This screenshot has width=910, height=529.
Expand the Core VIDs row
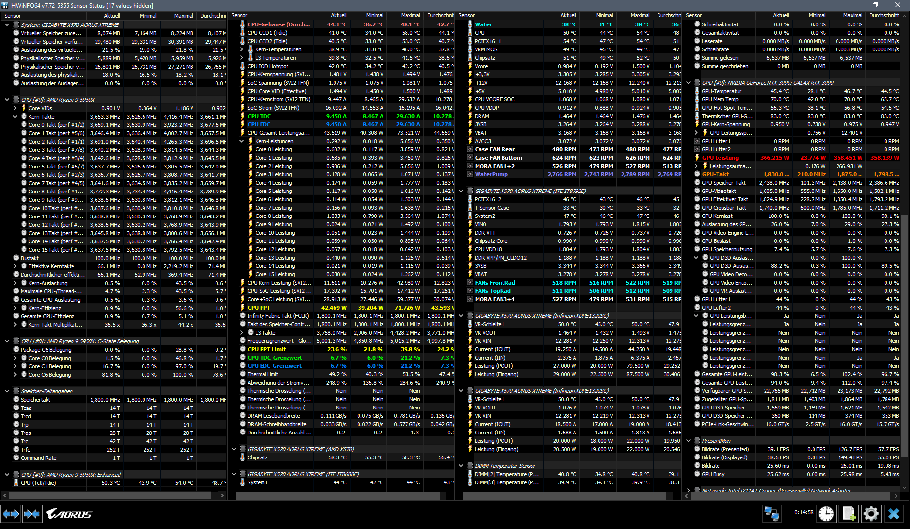(15, 108)
